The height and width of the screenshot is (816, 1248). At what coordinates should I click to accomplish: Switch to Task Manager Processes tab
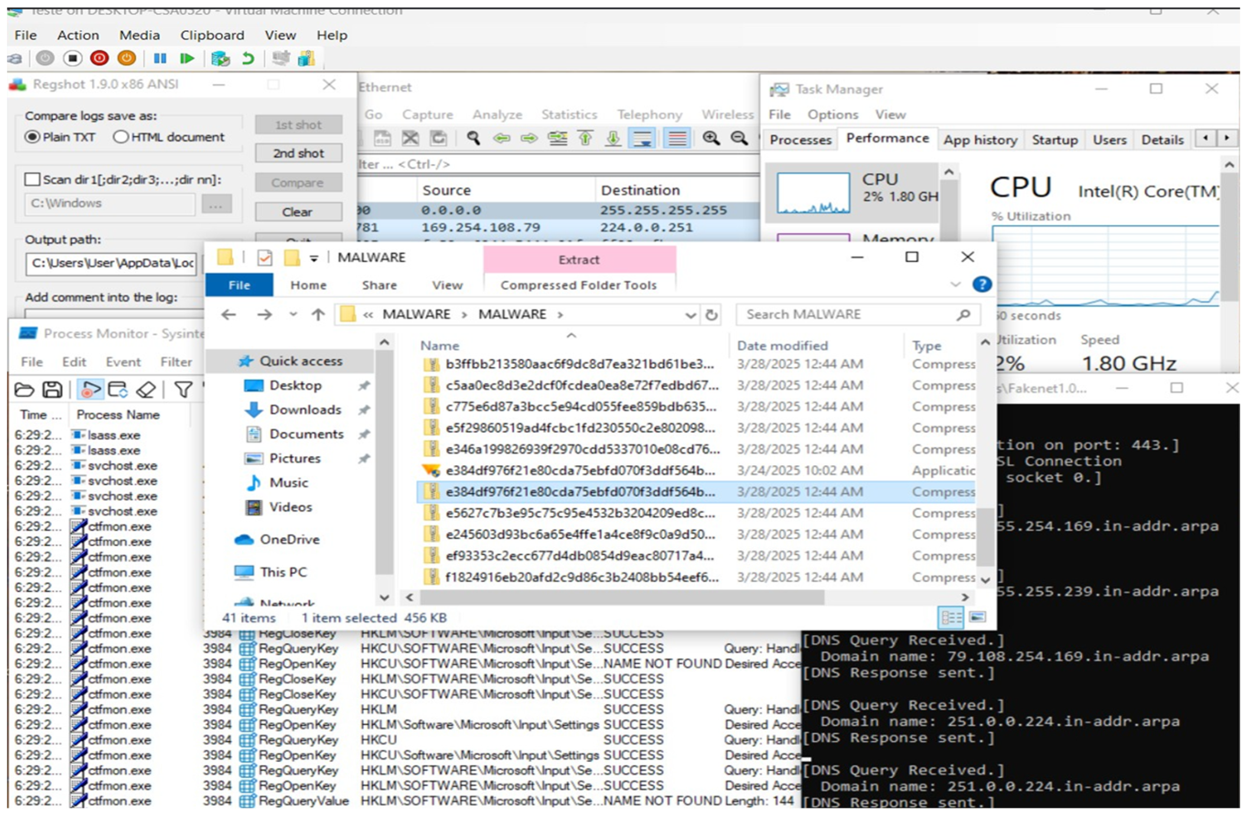click(x=800, y=140)
